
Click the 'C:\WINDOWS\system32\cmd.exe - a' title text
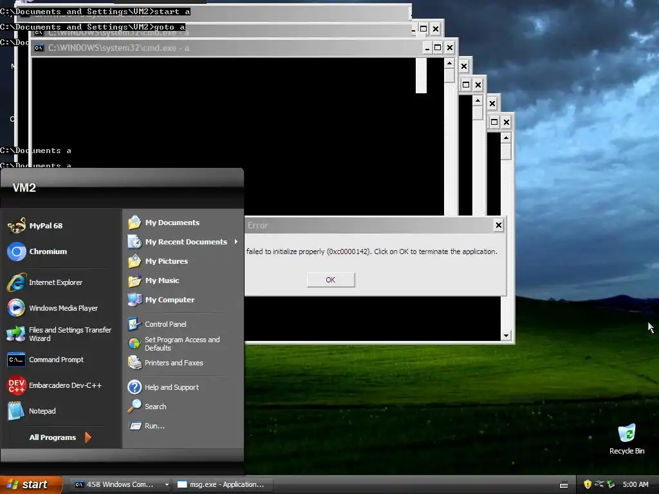point(118,48)
